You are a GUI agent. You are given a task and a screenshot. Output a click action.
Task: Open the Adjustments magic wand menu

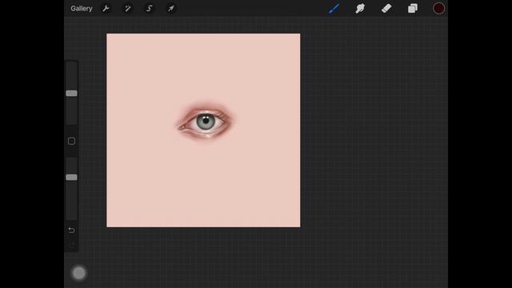click(128, 9)
